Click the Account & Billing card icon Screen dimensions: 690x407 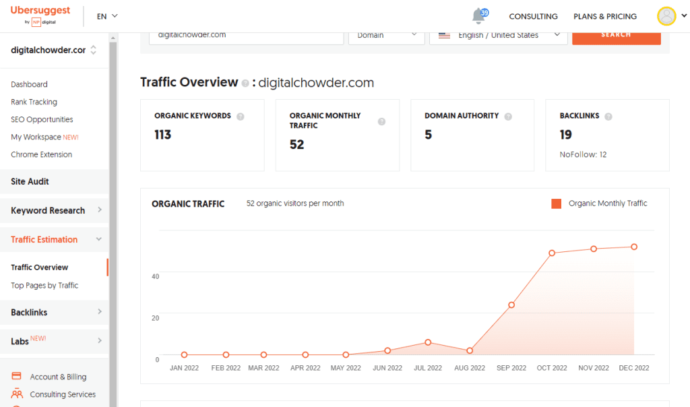(x=16, y=376)
